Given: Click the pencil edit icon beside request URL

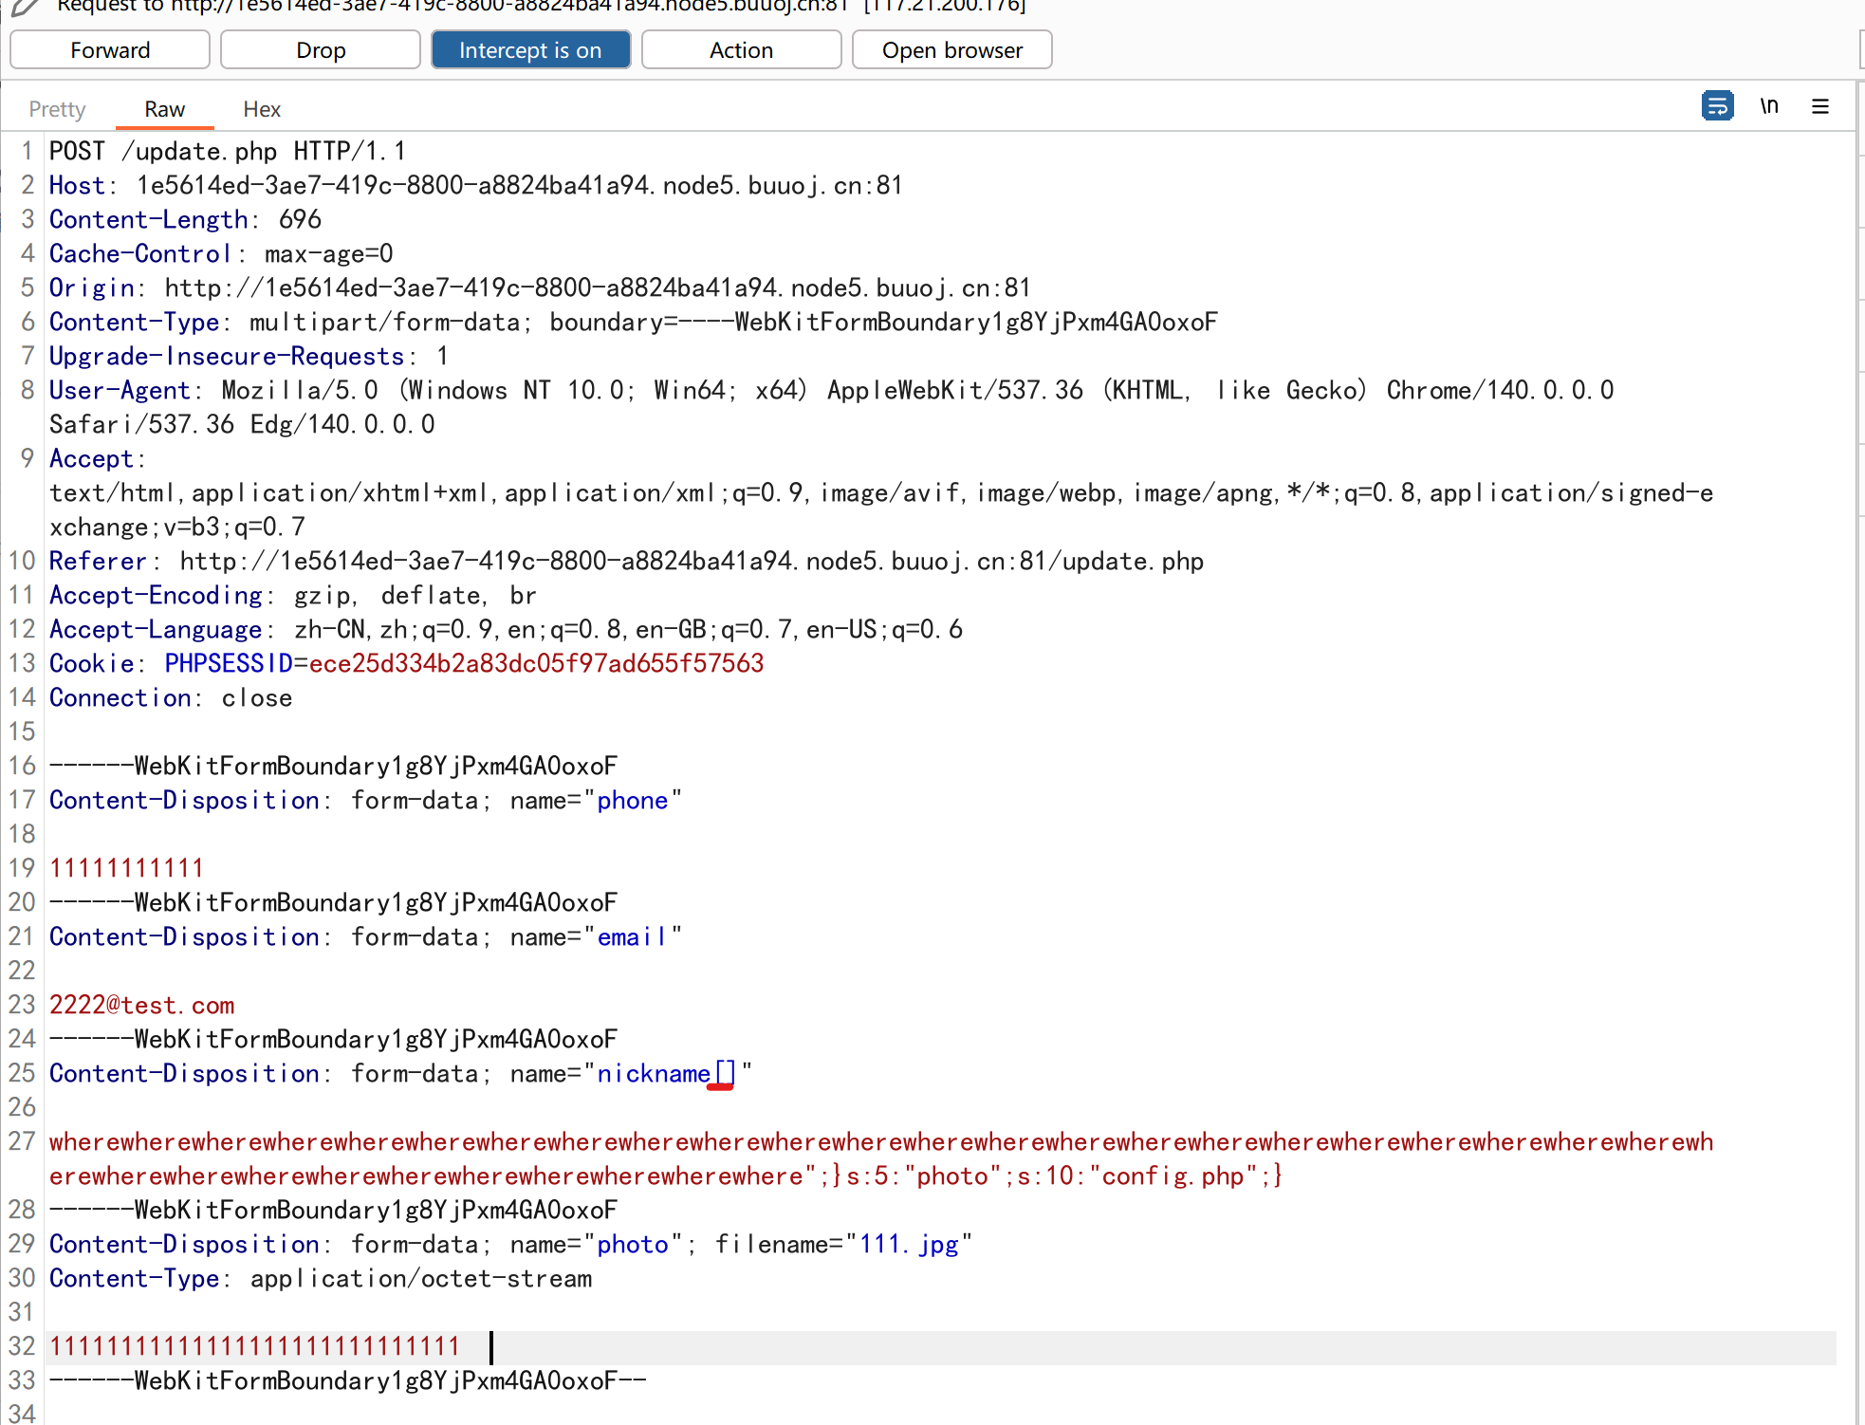Looking at the screenshot, I should 25,6.
